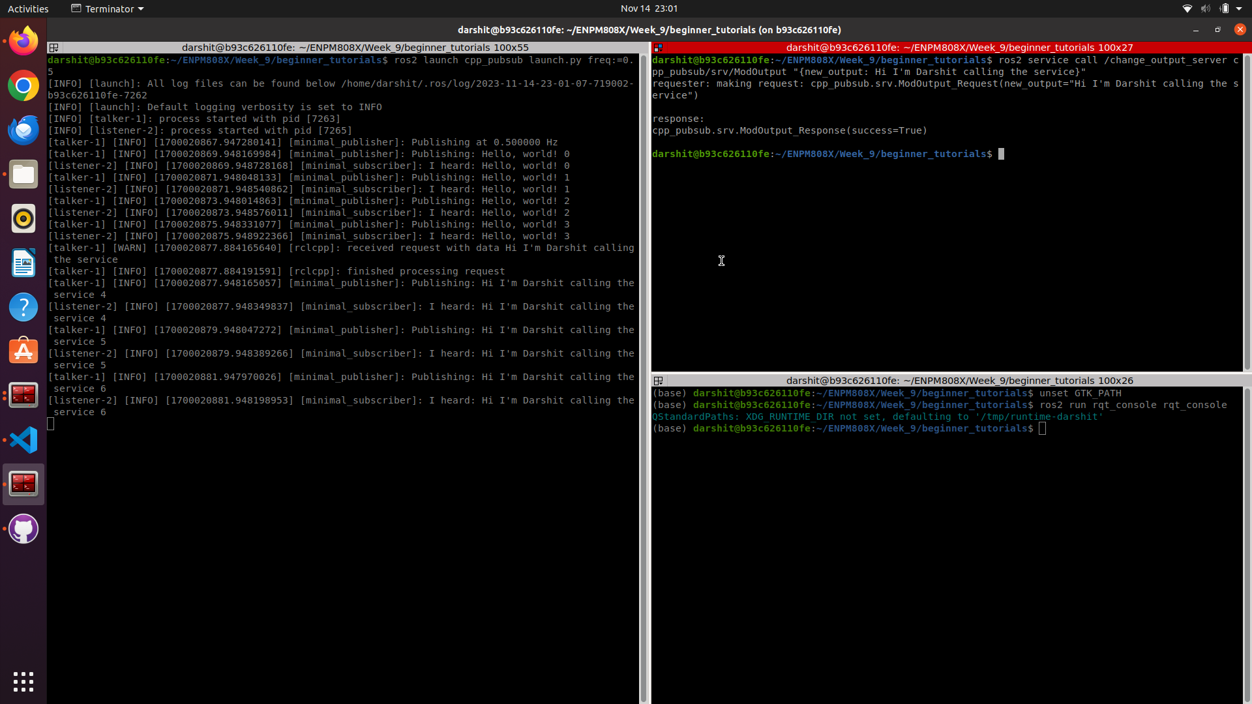Launch Rhythmbox music player
1252x704 pixels.
pos(23,219)
